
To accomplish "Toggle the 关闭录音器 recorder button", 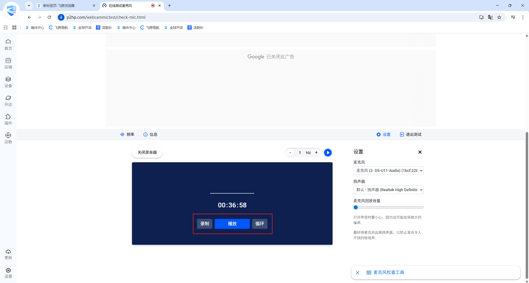I will [x=147, y=152].
